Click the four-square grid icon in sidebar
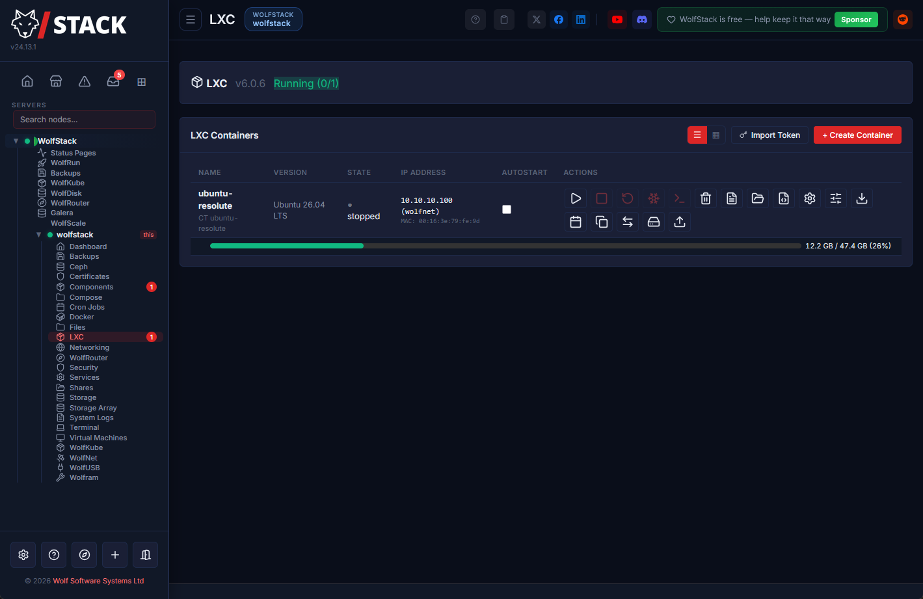 (x=142, y=82)
